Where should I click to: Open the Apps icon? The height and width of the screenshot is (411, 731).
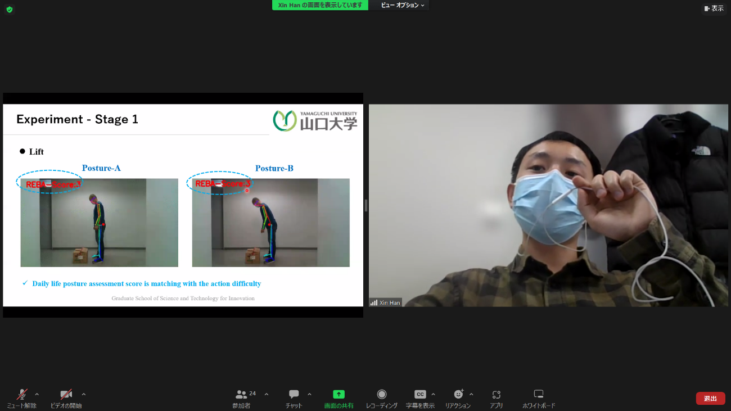(x=496, y=395)
